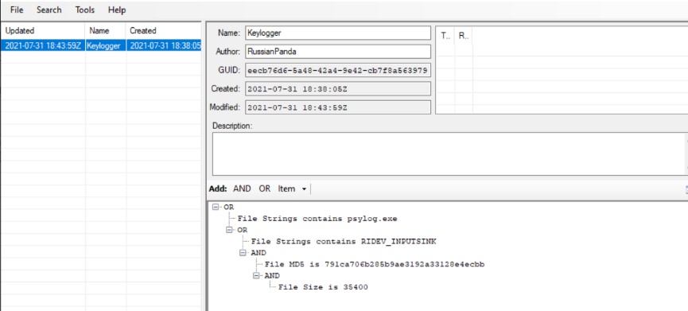The image size is (688, 311).
Task: Select the Modified timestamp field
Action: pos(337,107)
